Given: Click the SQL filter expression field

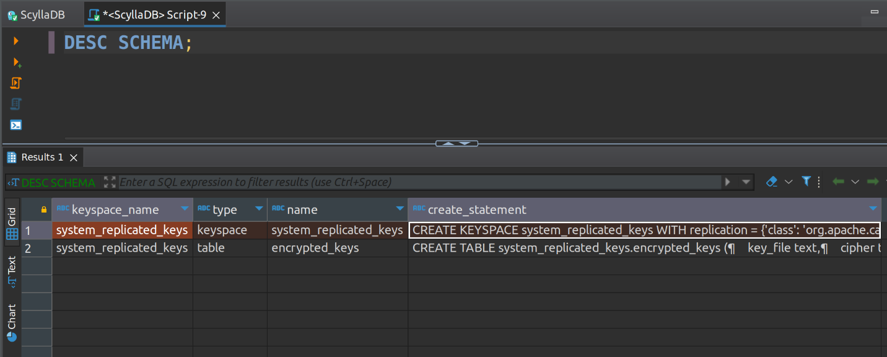Looking at the screenshot, I should click(x=419, y=182).
